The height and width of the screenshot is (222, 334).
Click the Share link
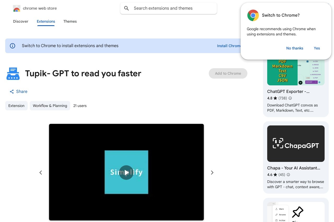pyautogui.click(x=19, y=92)
